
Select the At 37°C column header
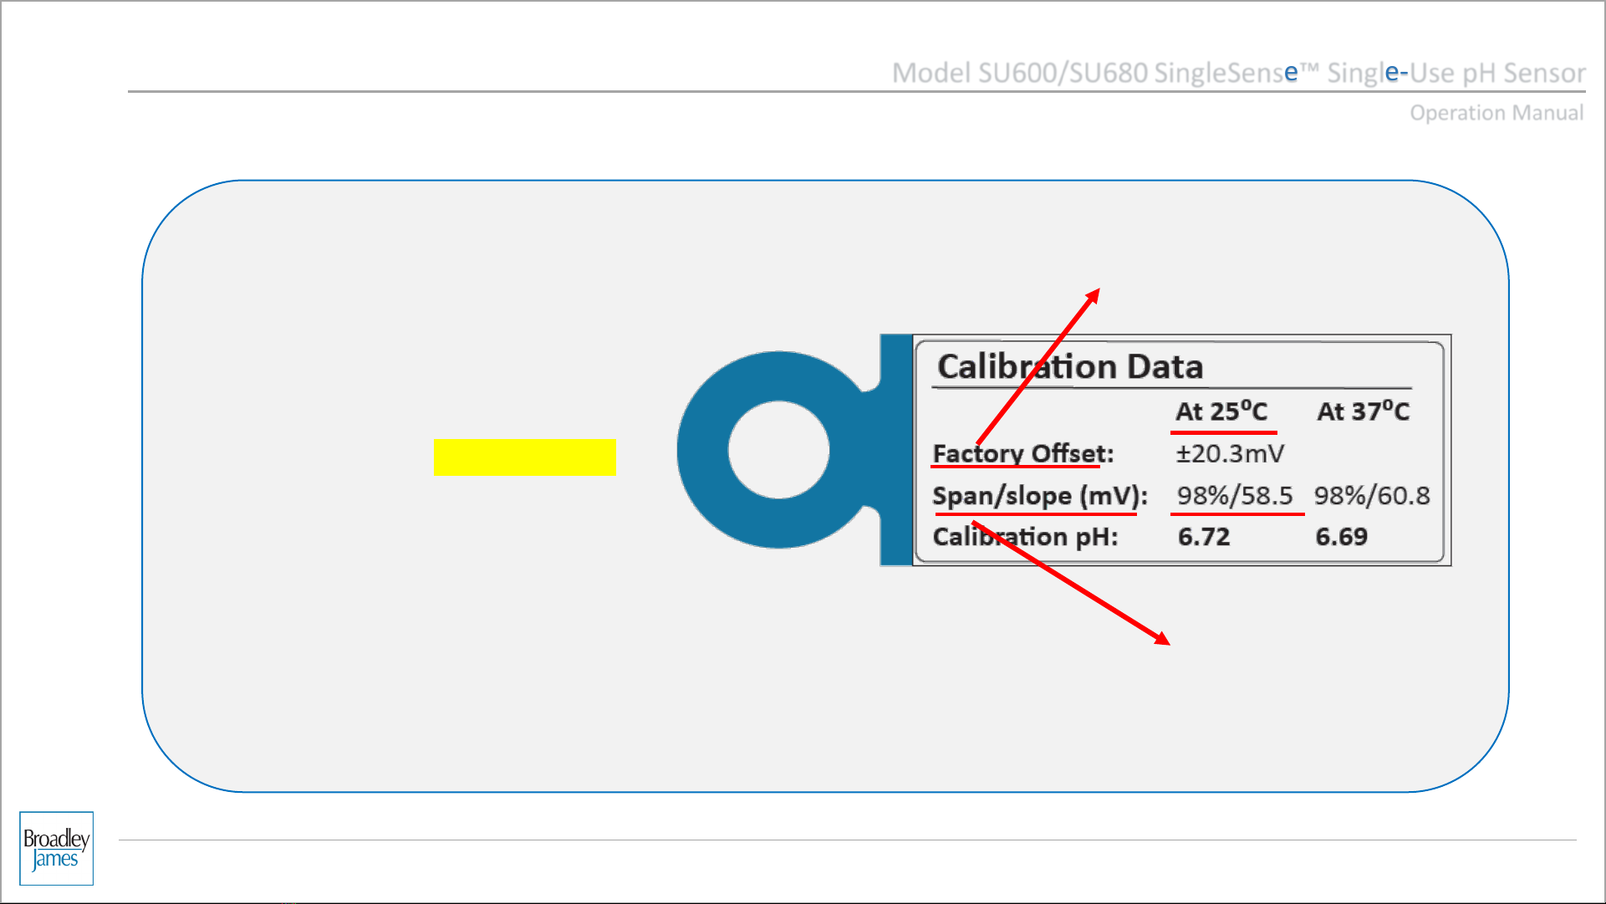pyautogui.click(x=1363, y=411)
